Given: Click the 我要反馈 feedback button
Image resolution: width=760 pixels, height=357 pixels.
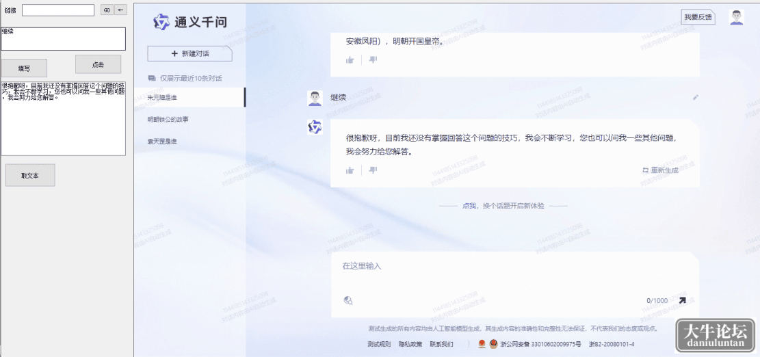Looking at the screenshot, I should pos(698,17).
